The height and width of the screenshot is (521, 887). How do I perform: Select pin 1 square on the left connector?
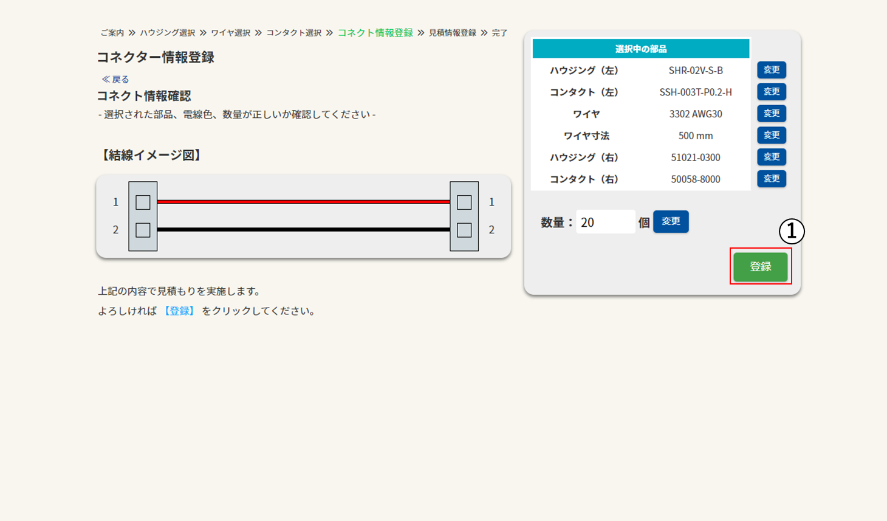(x=143, y=202)
